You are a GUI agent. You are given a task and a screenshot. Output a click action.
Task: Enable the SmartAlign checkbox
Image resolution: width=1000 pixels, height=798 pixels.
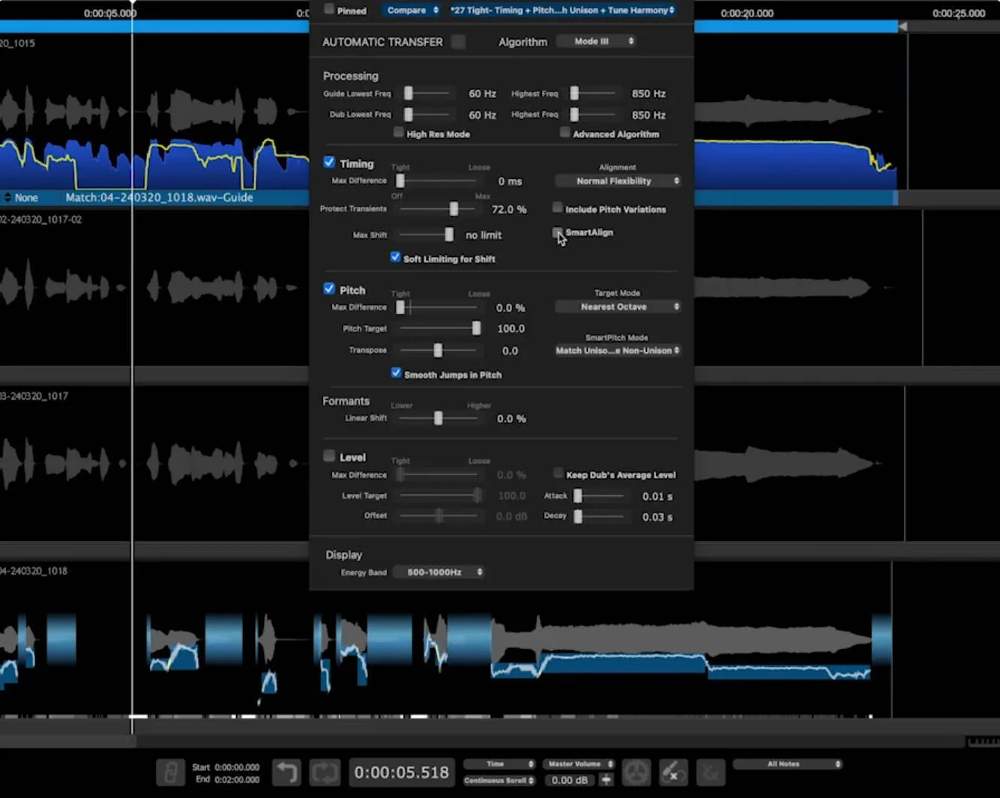558,232
